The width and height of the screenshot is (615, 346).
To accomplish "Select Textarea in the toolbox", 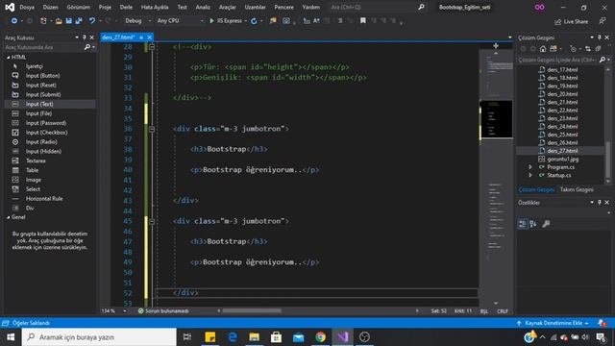I will 50,161.
